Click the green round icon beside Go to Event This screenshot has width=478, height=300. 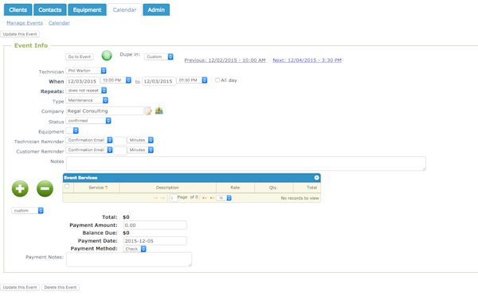pyautogui.click(x=107, y=56)
